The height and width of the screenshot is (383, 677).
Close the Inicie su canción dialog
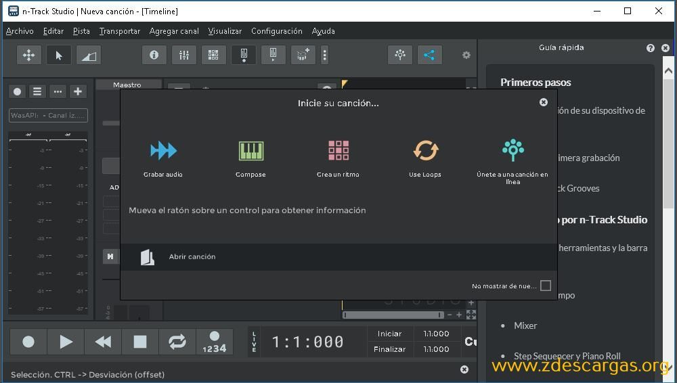point(544,102)
